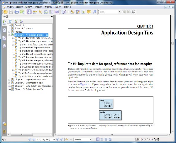The height and width of the screenshot is (143, 176).
Task: Expand the Tip #1 bookmark node
Action: click(13, 38)
